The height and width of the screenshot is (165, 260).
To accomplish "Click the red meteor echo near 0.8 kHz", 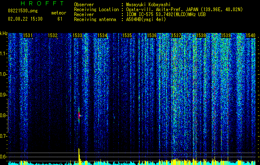I will tap(79, 115).
